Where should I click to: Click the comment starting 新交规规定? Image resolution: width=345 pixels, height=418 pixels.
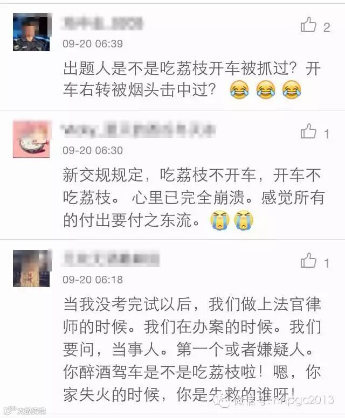(x=194, y=198)
